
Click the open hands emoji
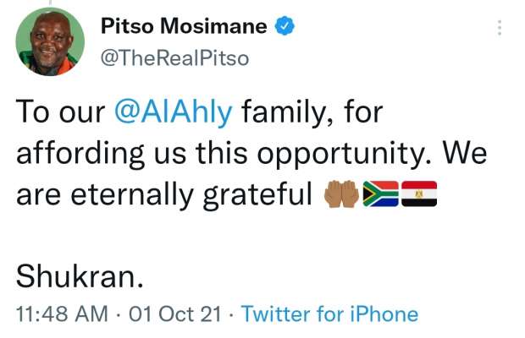pos(341,194)
